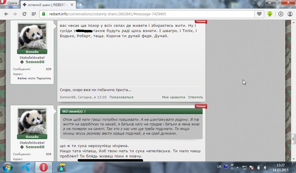Reload the current page
296x173 pixels.
pos(24,14)
